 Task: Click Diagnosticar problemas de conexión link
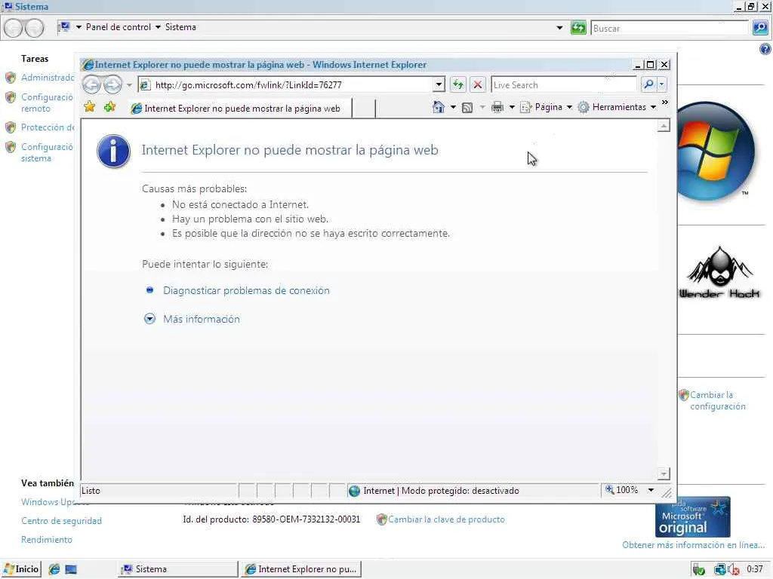(247, 290)
